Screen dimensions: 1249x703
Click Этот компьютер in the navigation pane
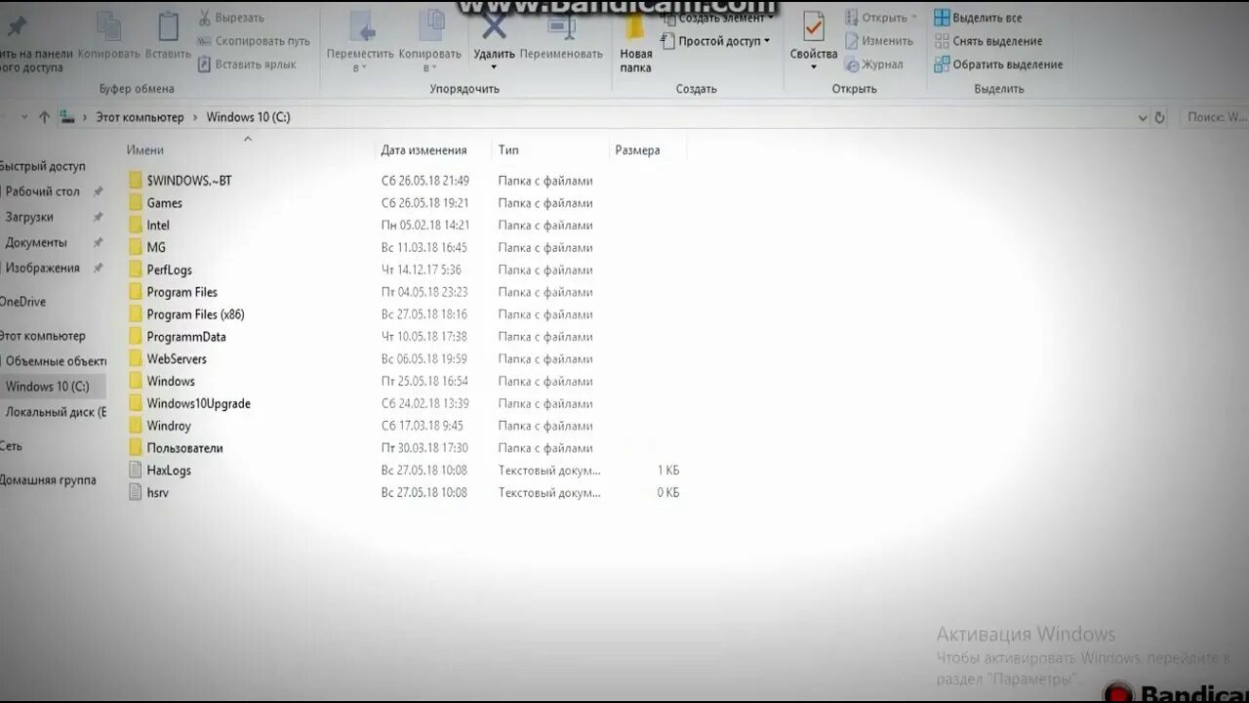(42, 336)
